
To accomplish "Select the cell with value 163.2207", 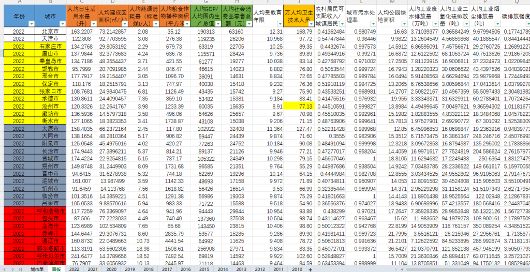I will tap(81, 32).
